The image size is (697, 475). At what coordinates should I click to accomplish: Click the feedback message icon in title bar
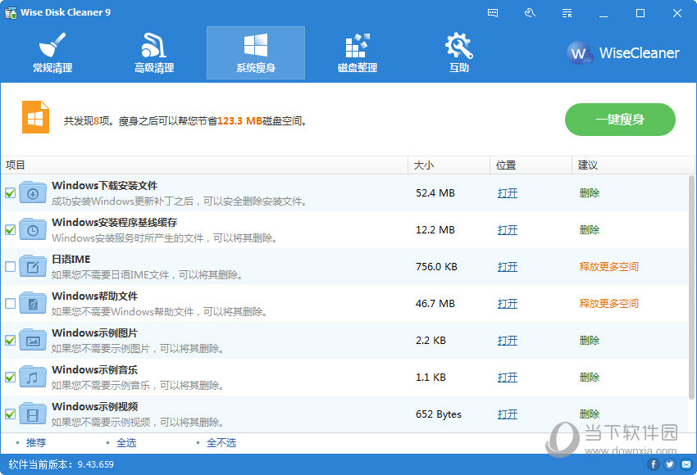tap(493, 13)
